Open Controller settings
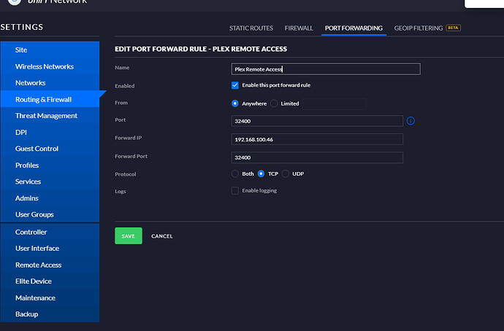This screenshot has height=331, width=504. (x=50, y=232)
